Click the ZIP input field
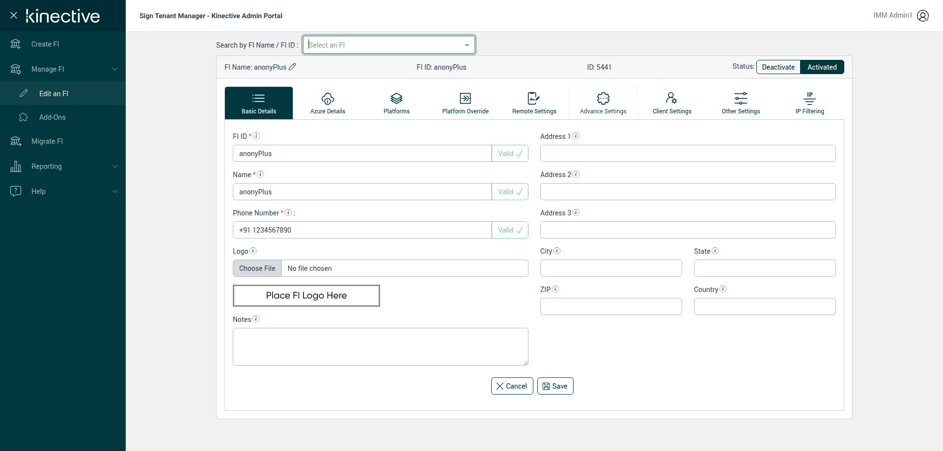Image resolution: width=943 pixels, height=451 pixels. (x=611, y=307)
